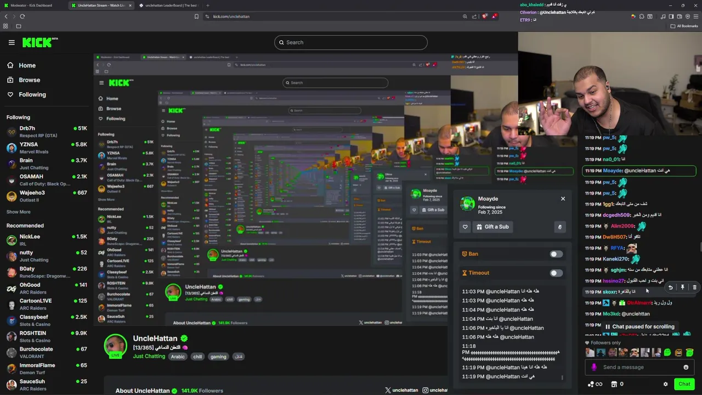Click the Search field

coord(351,42)
